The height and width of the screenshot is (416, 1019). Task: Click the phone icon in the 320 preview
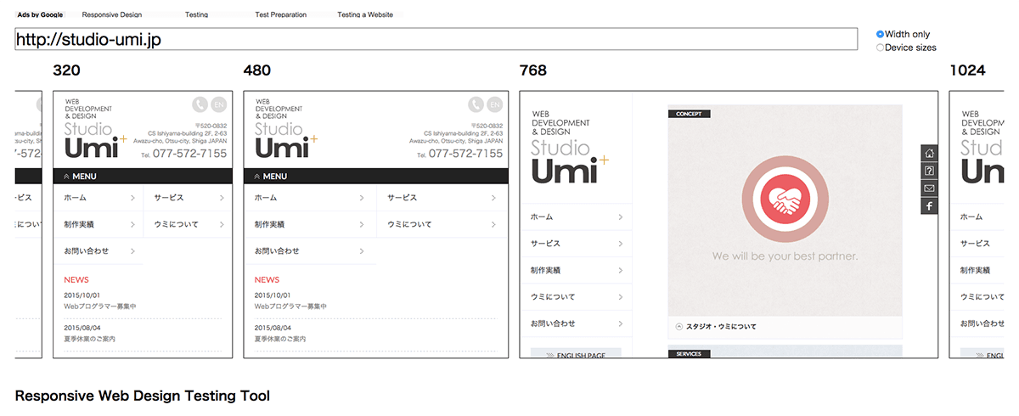(200, 105)
